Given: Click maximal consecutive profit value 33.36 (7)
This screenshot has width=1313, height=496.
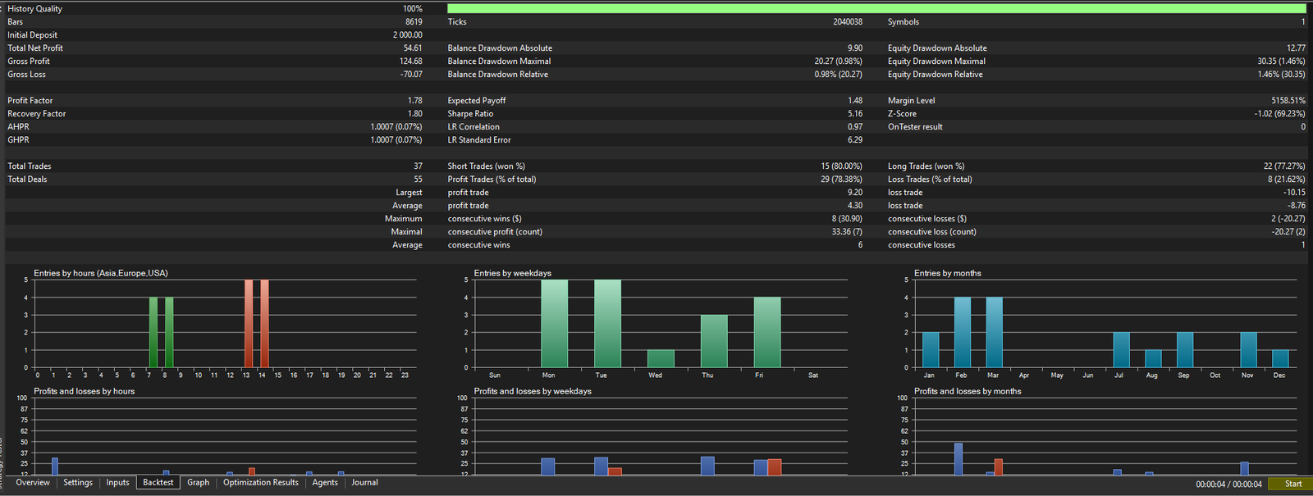Looking at the screenshot, I should pyautogui.click(x=847, y=232).
